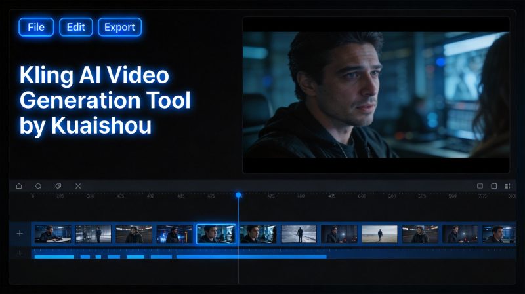Click the blue playhead marker
This screenshot has height=294, width=525.
238,194
